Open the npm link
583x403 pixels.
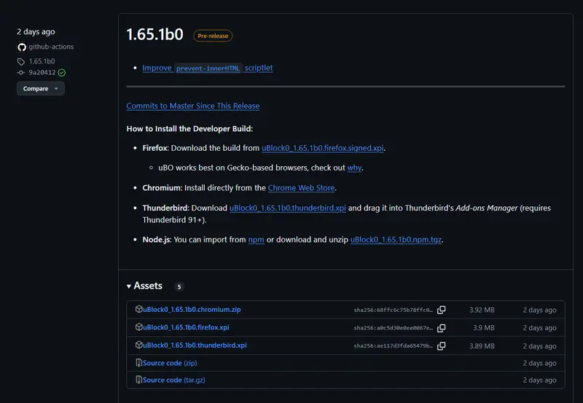coord(257,240)
